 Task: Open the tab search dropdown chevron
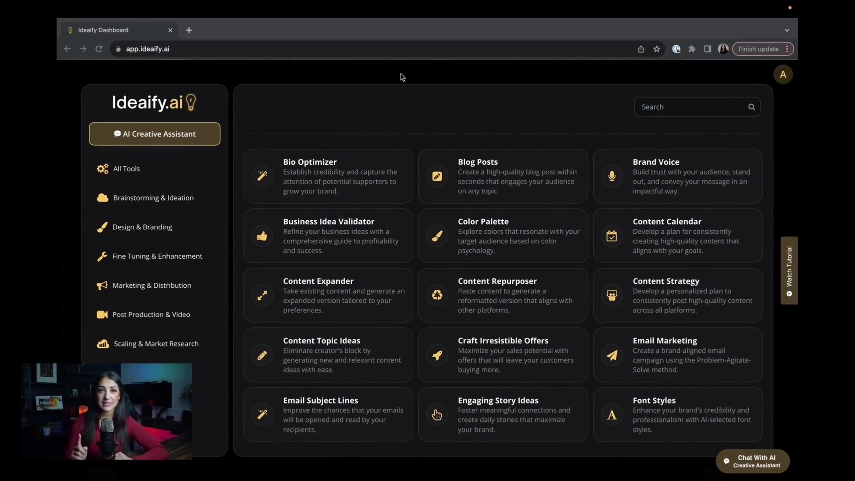point(787,30)
